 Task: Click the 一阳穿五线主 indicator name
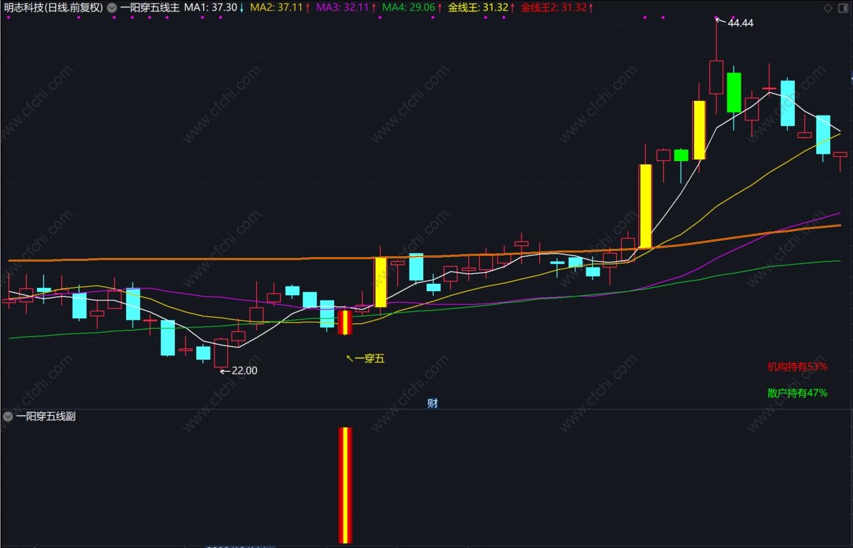pyautogui.click(x=150, y=8)
